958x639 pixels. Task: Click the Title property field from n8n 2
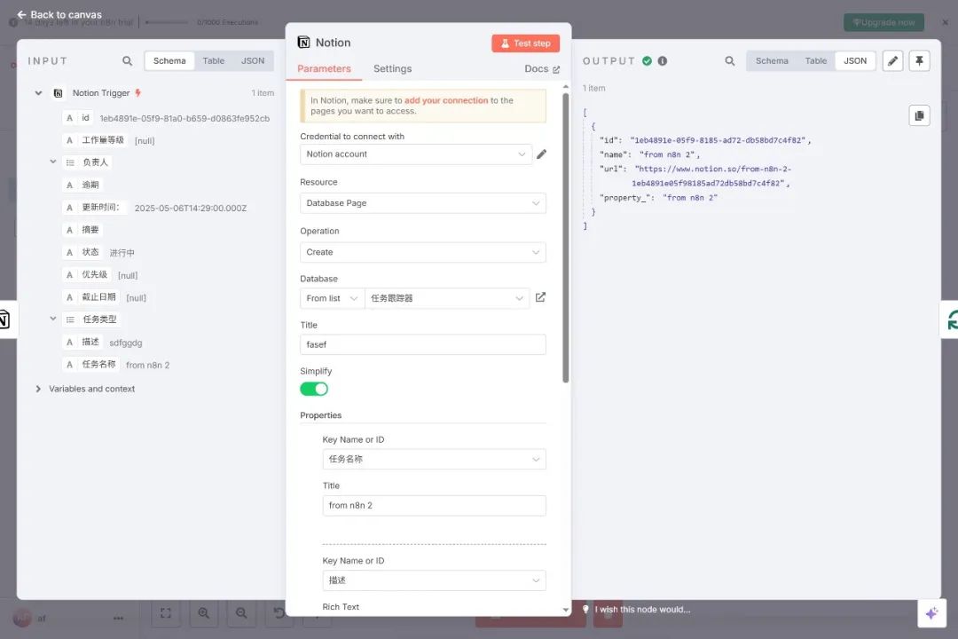tap(434, 506)
